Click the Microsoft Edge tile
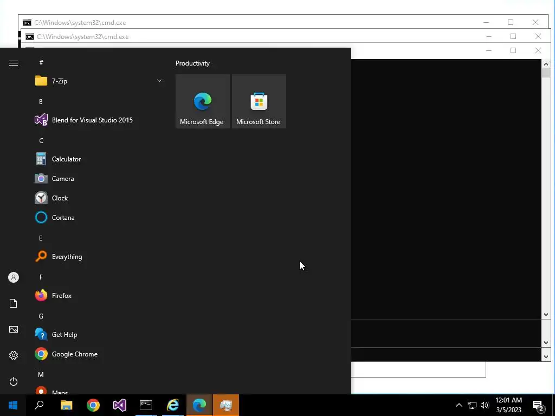555x416 pixels. tap(203, 101)
